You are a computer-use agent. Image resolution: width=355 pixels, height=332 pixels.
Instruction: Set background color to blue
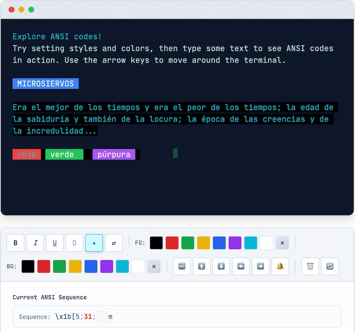click(x=91, y=266)
